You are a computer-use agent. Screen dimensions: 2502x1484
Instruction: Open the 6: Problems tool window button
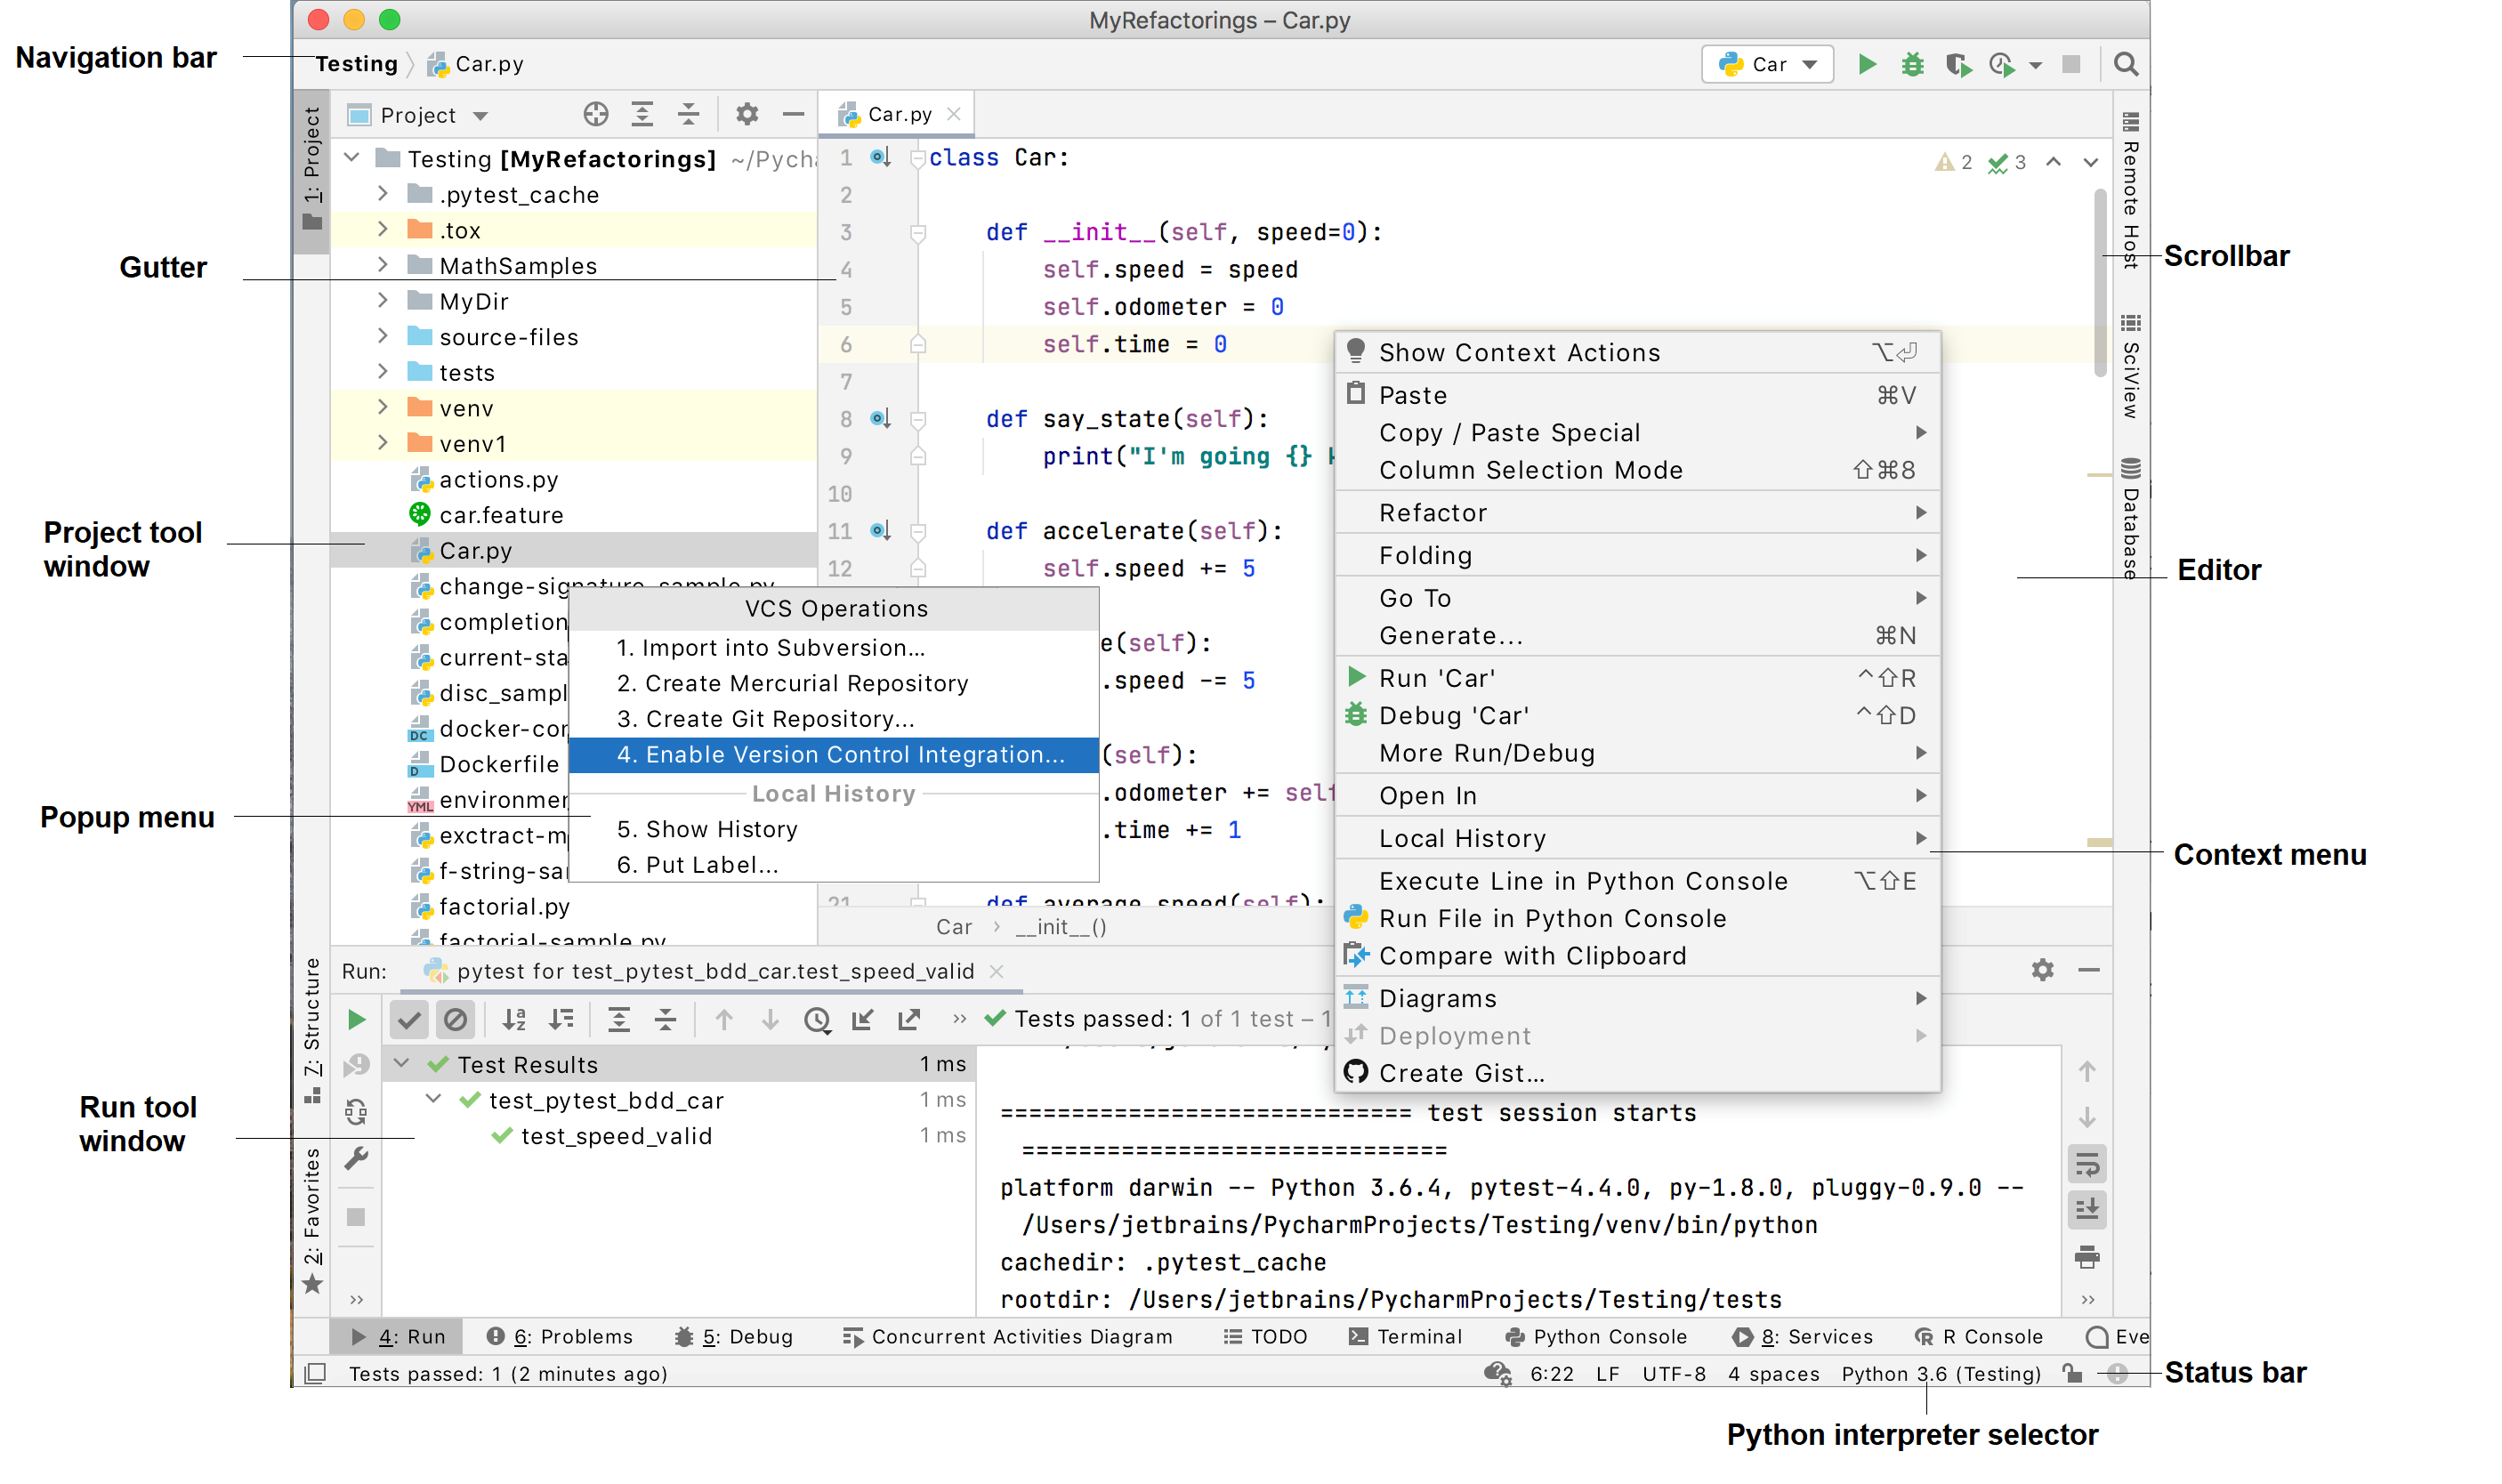point(560,1336)
